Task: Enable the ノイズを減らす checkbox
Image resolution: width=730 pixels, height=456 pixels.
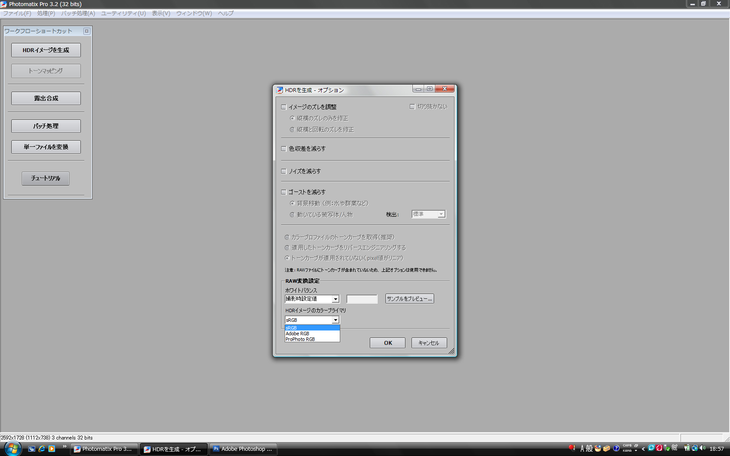Action: [284, 171]
